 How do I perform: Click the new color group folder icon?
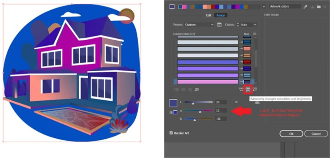click(318, 7)
